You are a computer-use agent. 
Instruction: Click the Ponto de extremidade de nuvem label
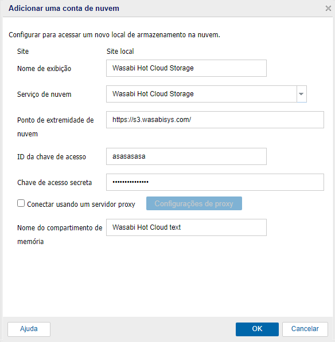[56, 127]
